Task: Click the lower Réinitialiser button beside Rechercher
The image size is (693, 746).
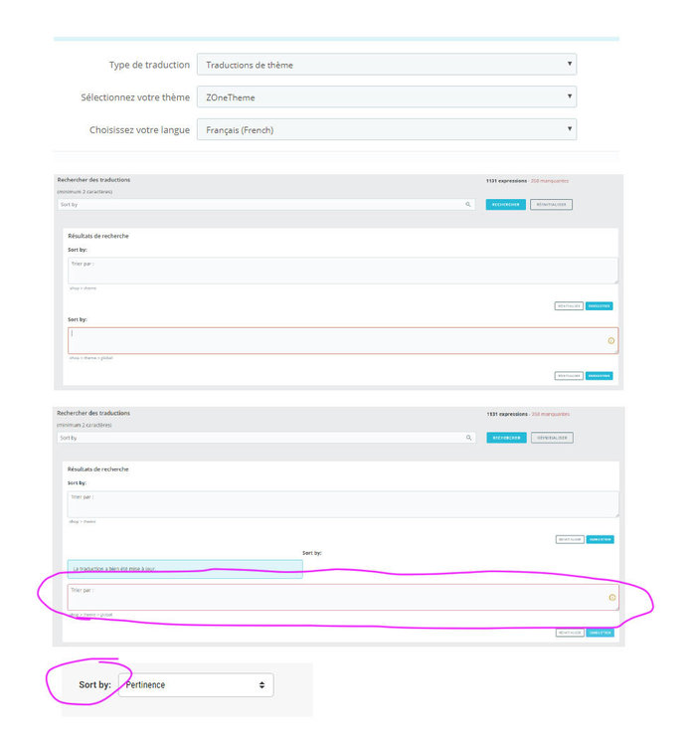Action: coord(552,438)
